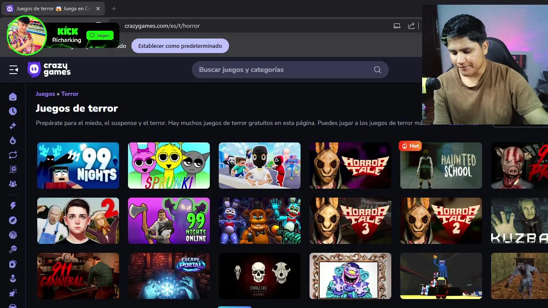Viewport: 548px width, 308px height.
Task: Open the Home icon in the sidebar
Action: [x=13, y=97]
